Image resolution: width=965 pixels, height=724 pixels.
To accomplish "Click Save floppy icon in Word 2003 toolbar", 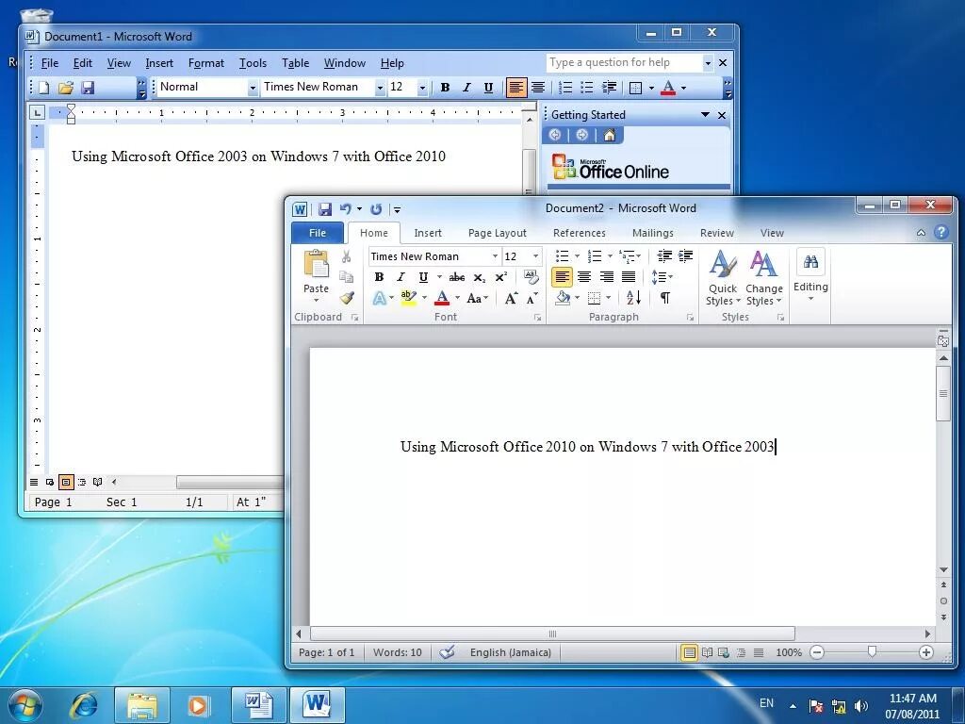I will pos(88,88).
